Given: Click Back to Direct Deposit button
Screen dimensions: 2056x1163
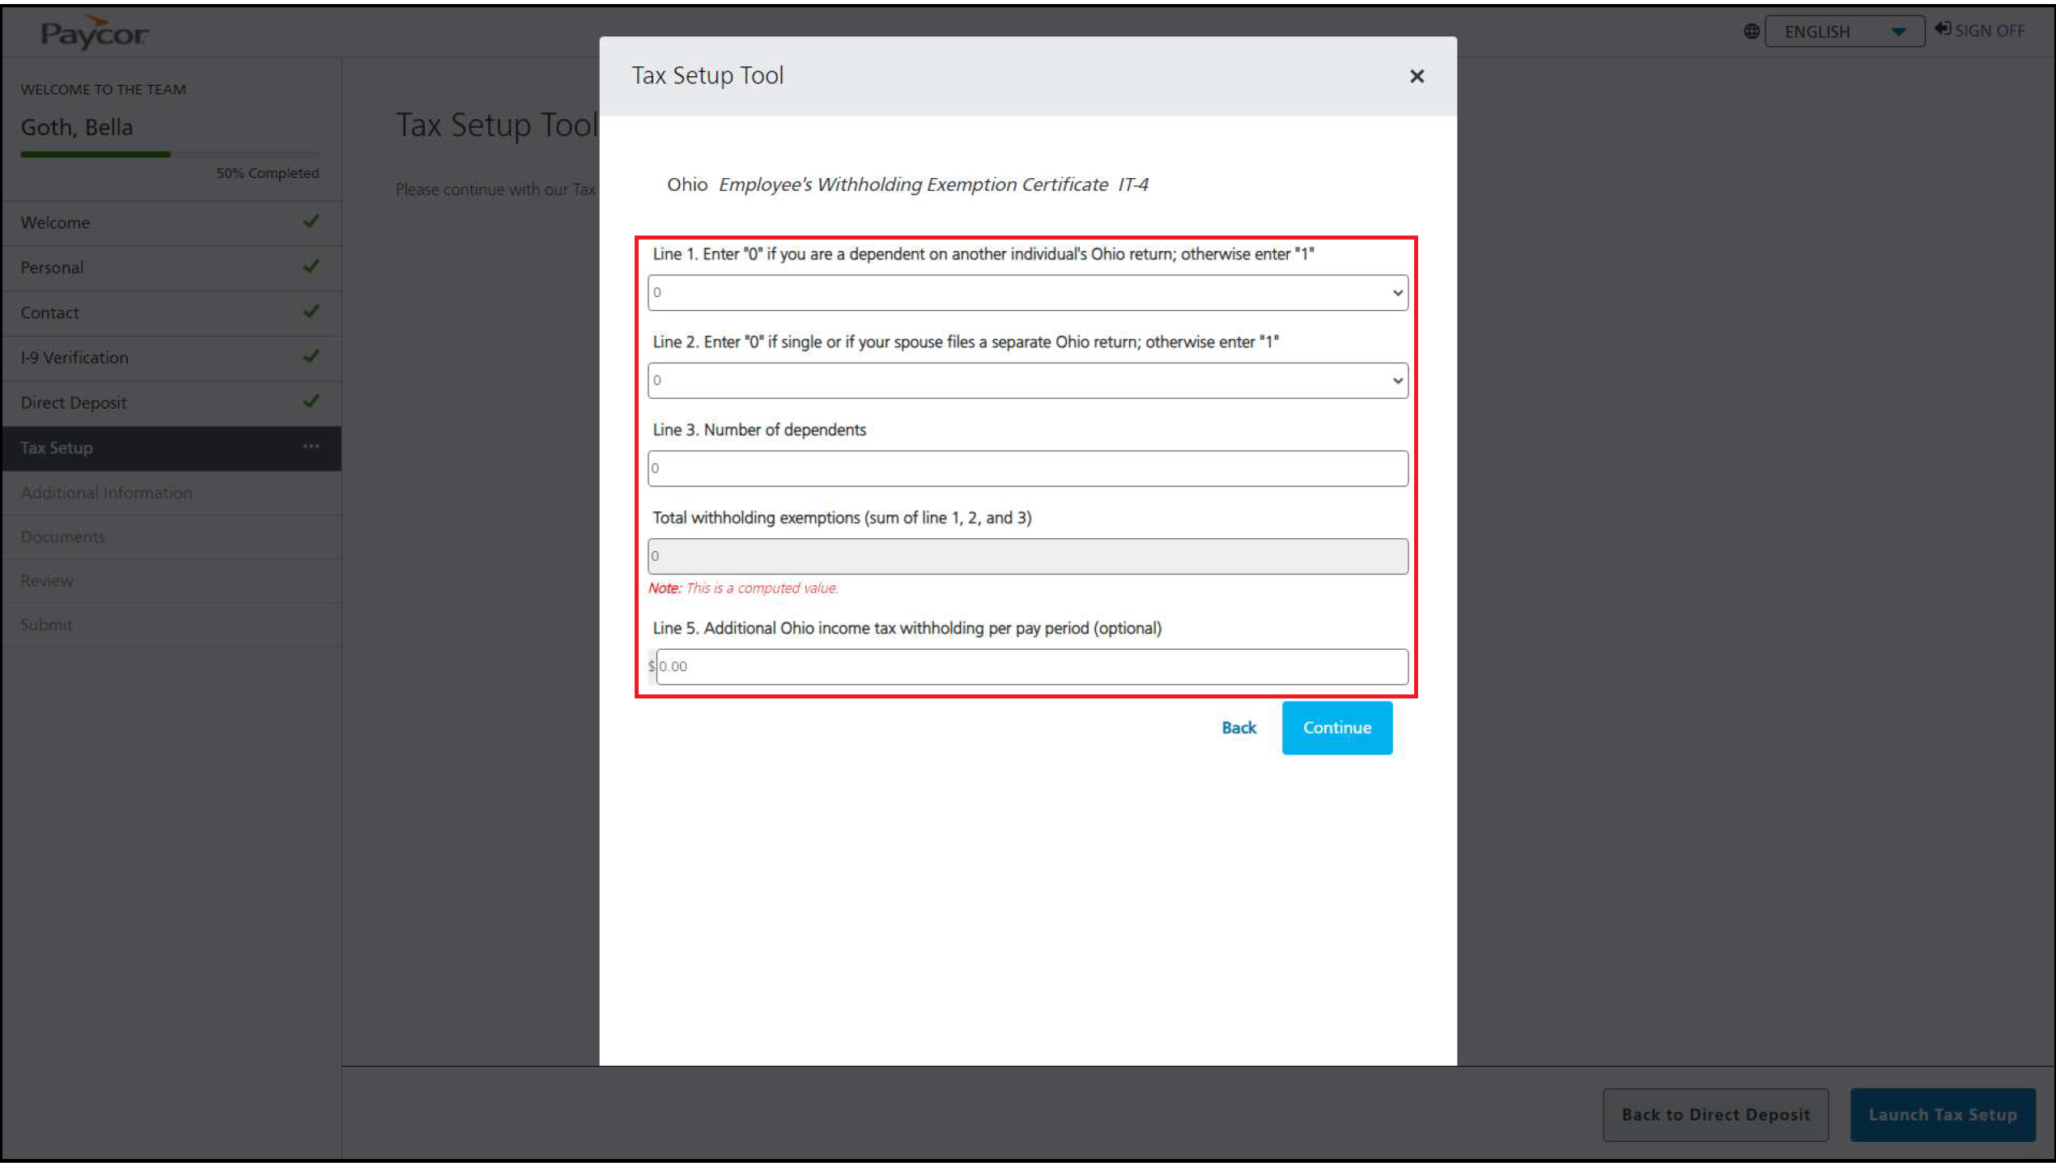Looking at the screenshot, I should coord(1714,1114).
